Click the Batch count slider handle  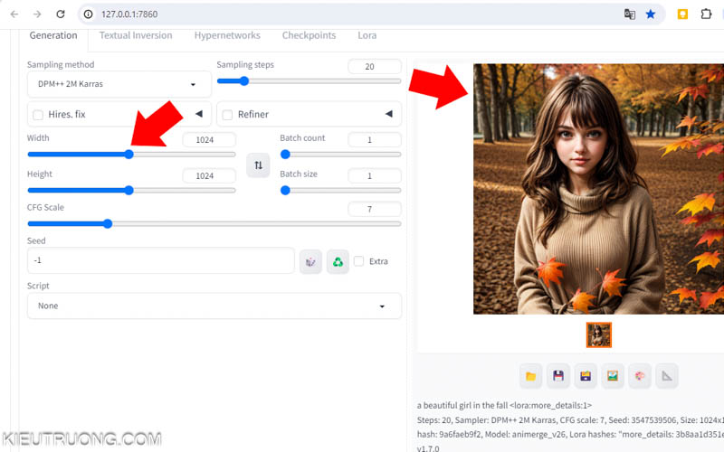285,154
